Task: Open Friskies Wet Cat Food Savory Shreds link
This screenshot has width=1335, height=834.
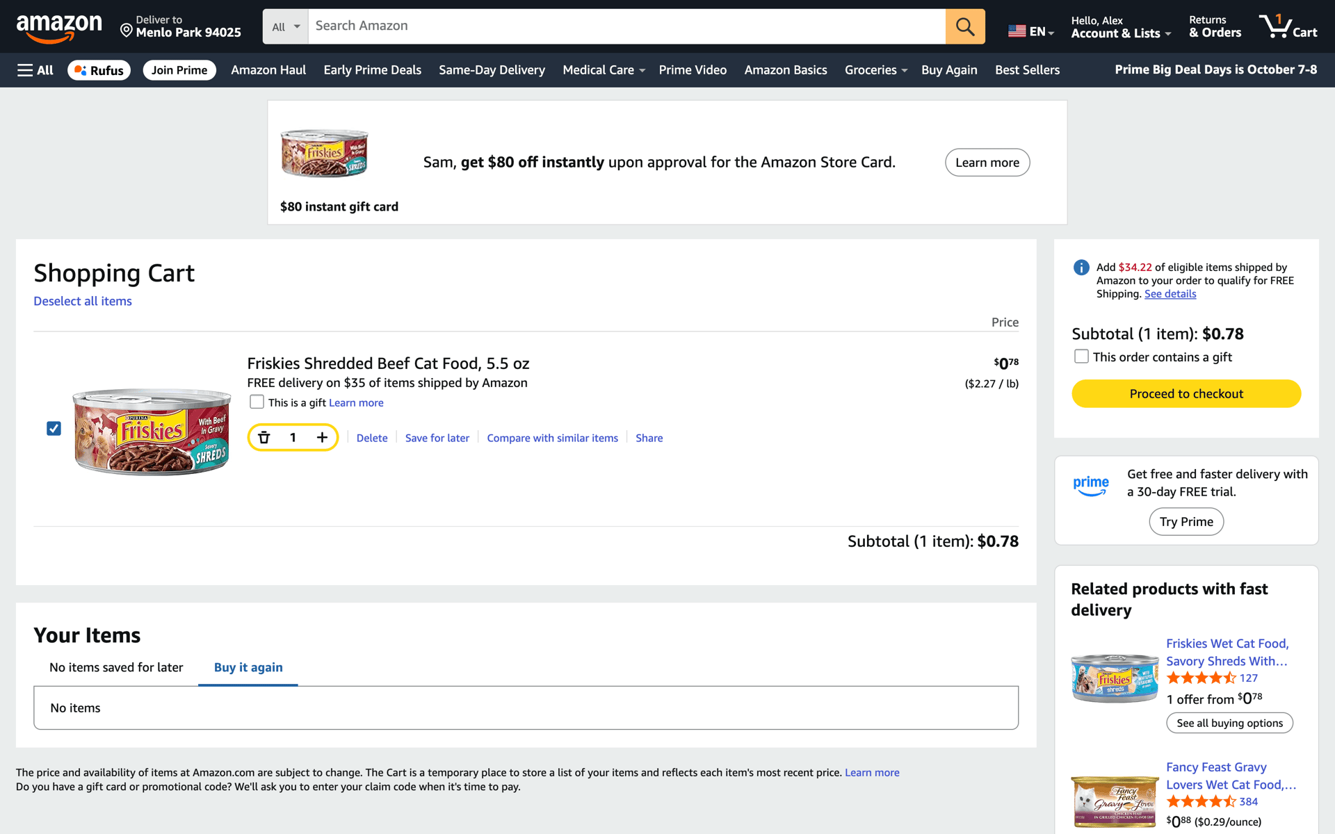Action: click(x=1227, y=653)
